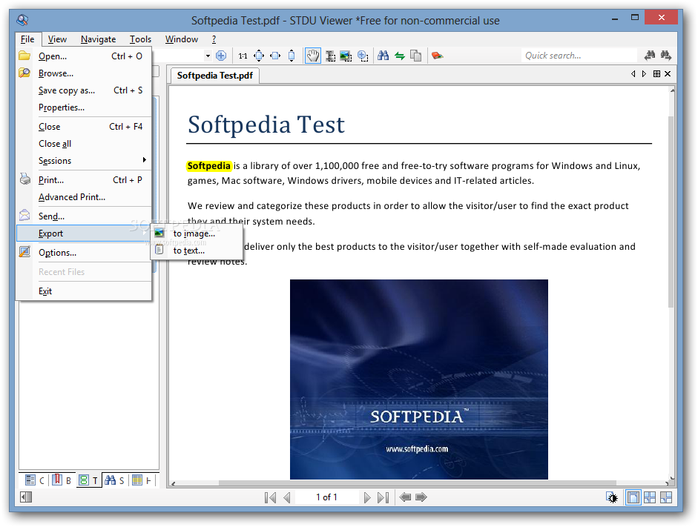Open the tab list grid icon

(x=656, y=74)
